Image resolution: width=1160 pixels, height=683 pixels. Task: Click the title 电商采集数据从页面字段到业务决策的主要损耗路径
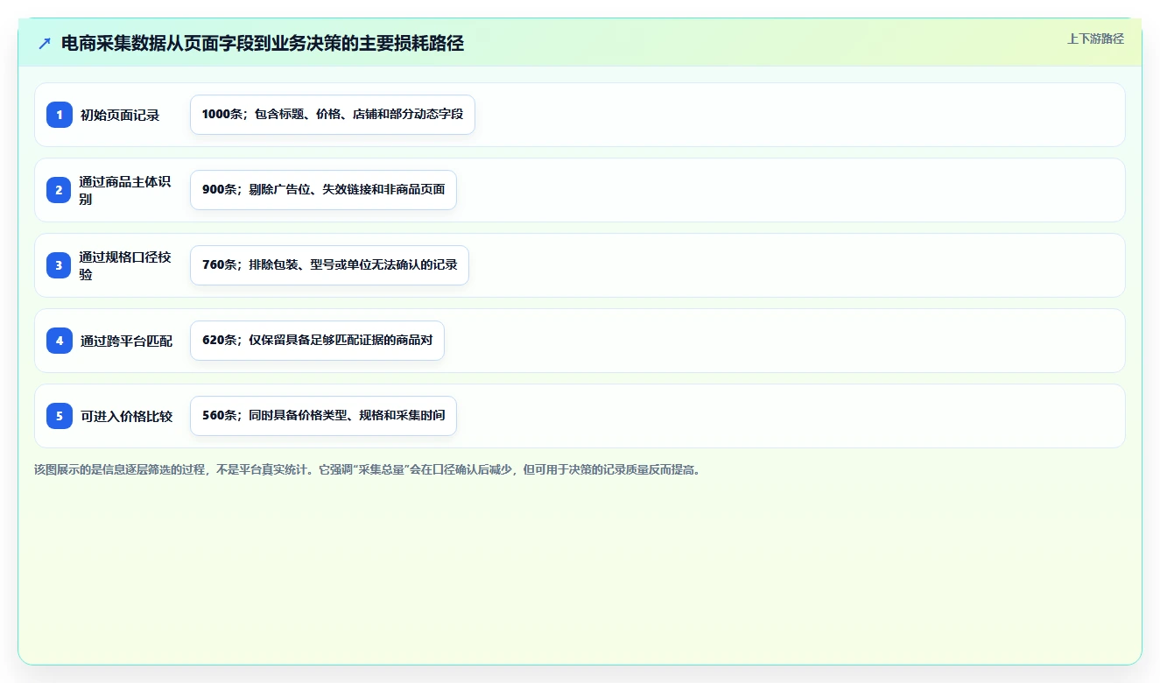[263, 43]
